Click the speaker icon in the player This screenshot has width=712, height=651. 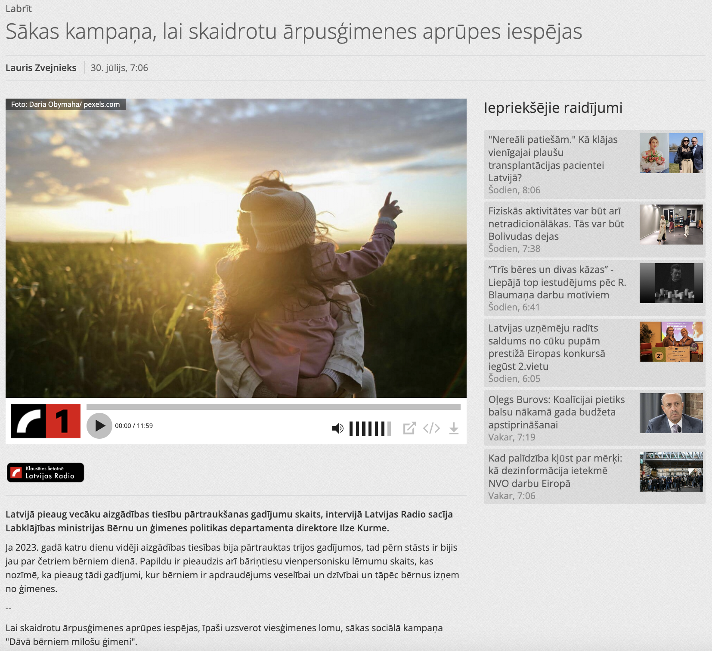tap(337, 428)
